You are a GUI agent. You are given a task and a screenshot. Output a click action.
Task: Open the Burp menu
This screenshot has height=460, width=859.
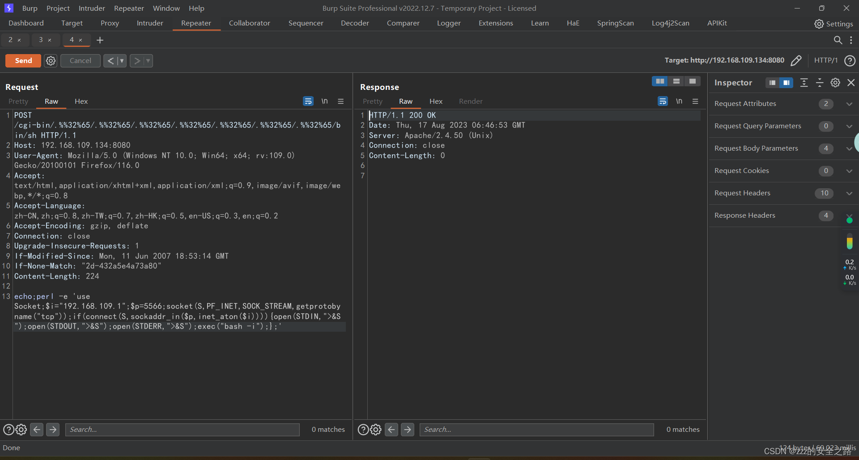(x=30, y=8)
